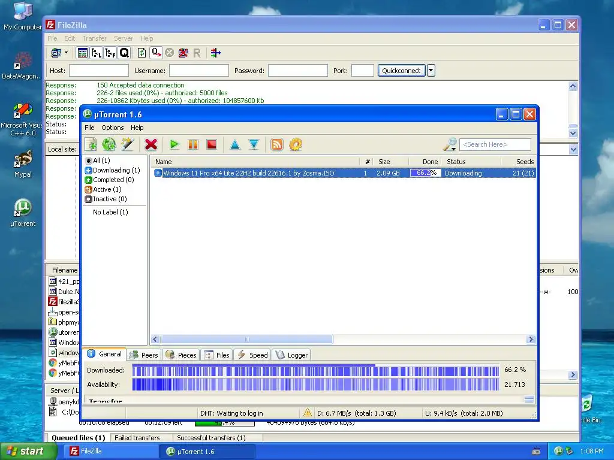Viewport: 614px width, 460px height.
Task: Select the General tab
Action: (x=104, y=354)
